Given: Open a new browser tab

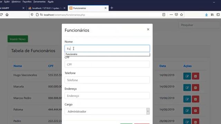Looking at the screenshot, I should click(x=112, y=8).
